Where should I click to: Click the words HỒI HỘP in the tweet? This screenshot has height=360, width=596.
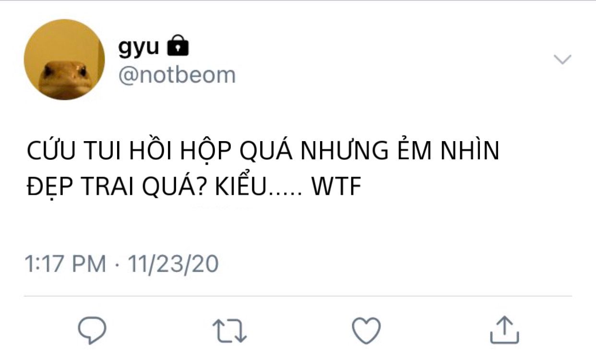(174, 151)
